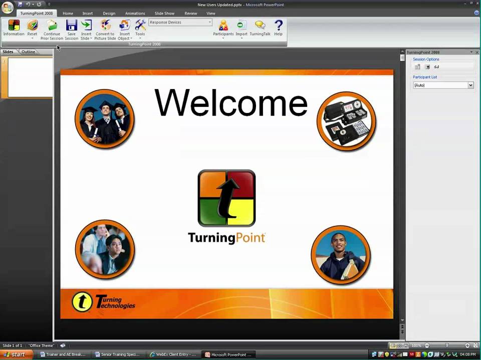Click the slide vertical scrollbar thumb
This screenshot has height=360, width=481.
pyautogui.click(x=402, y=57)
